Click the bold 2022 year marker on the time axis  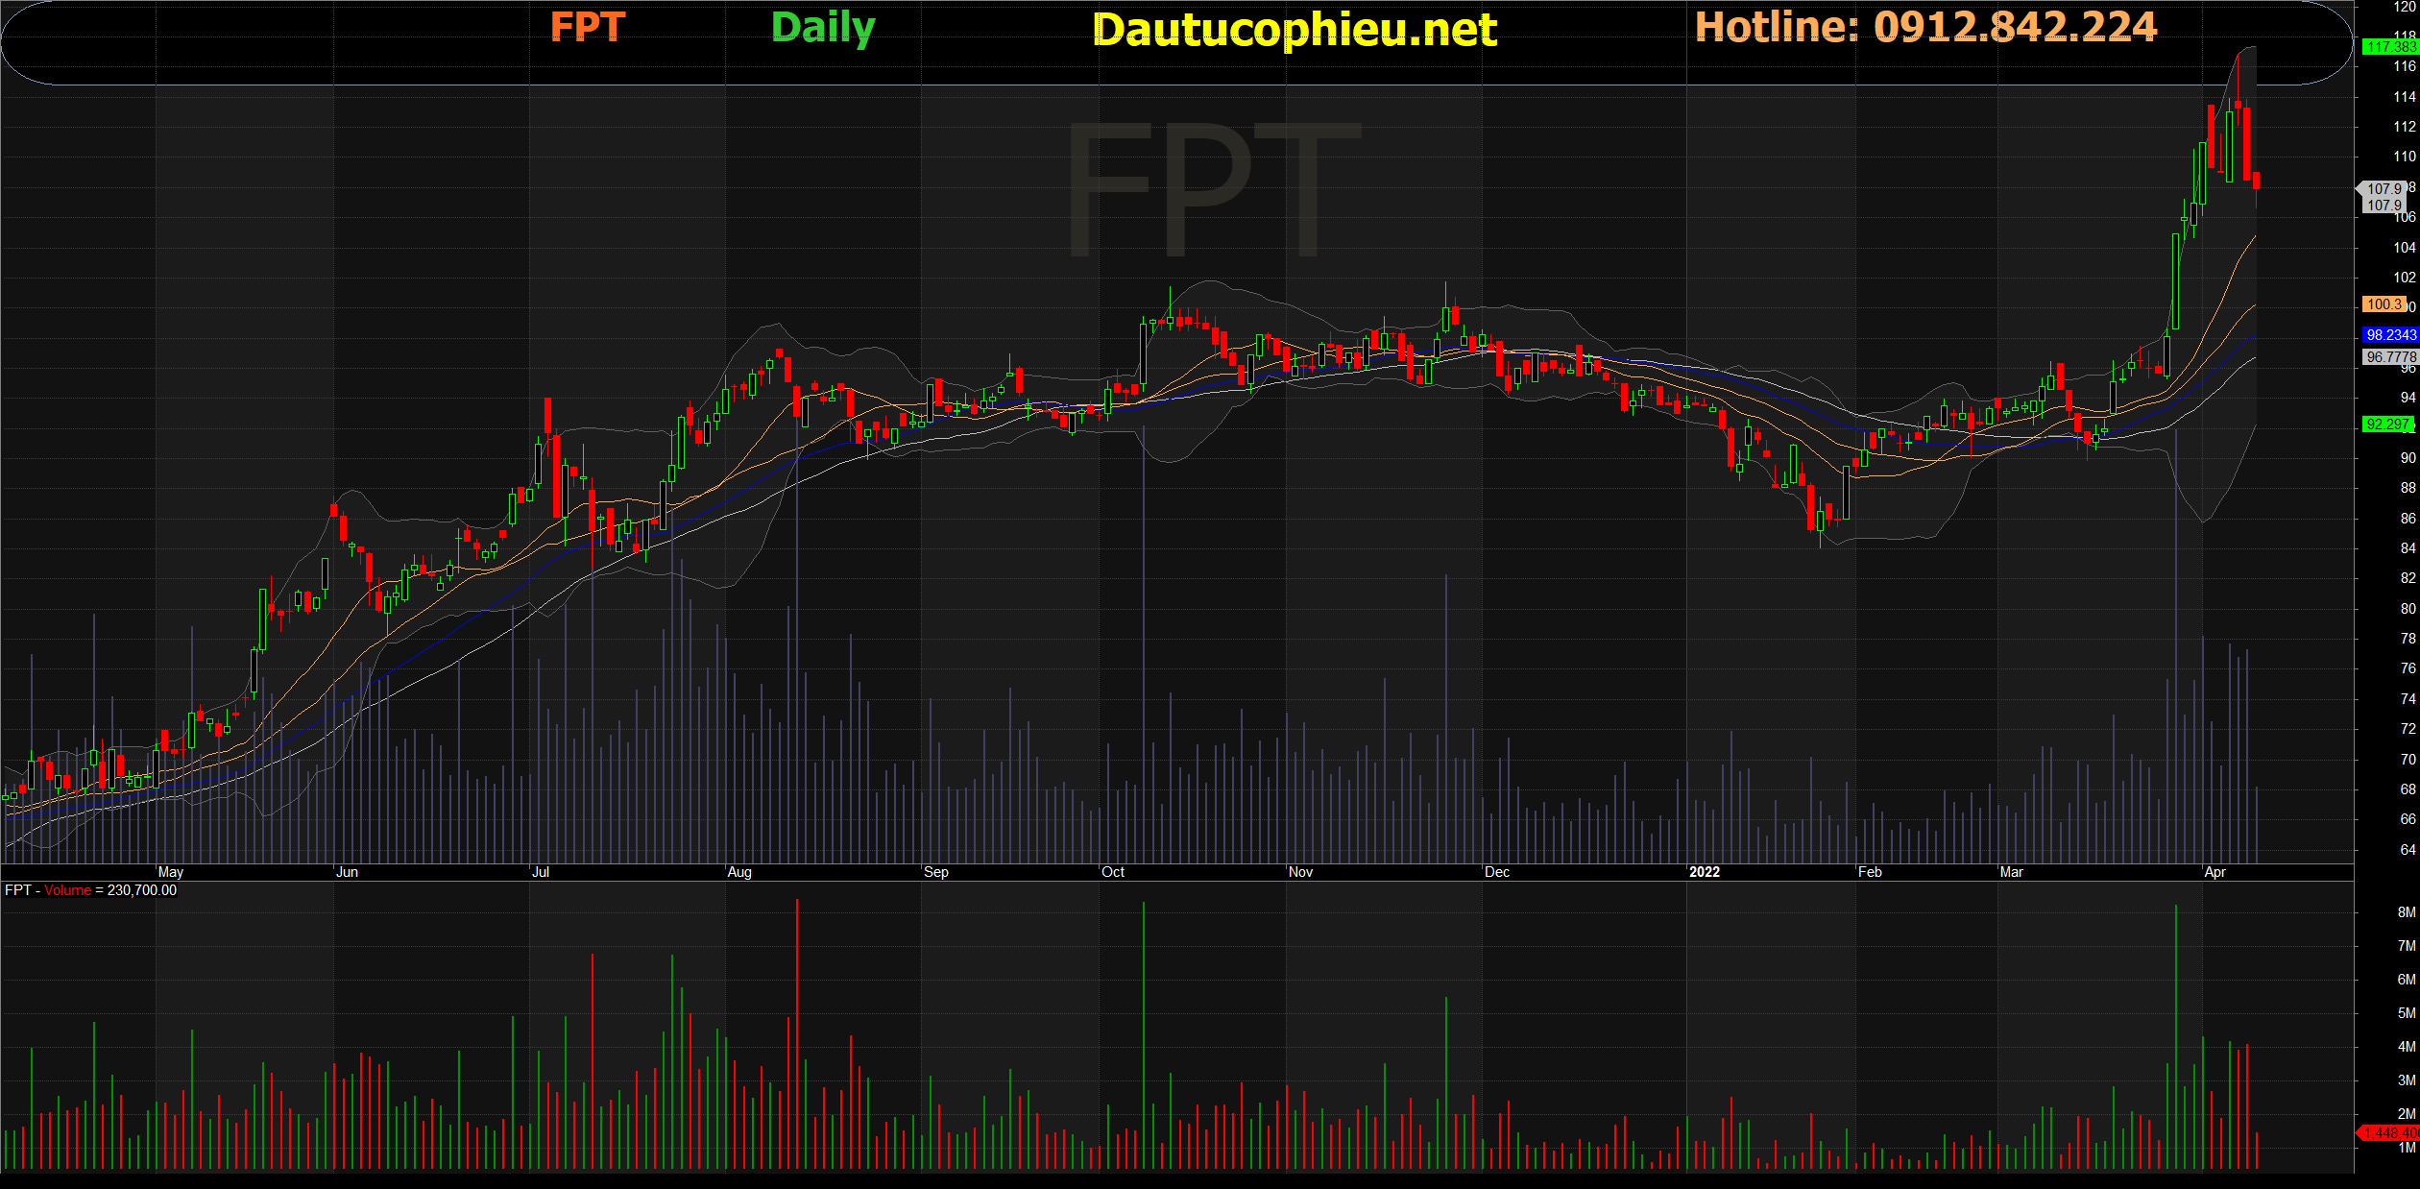1704,872
